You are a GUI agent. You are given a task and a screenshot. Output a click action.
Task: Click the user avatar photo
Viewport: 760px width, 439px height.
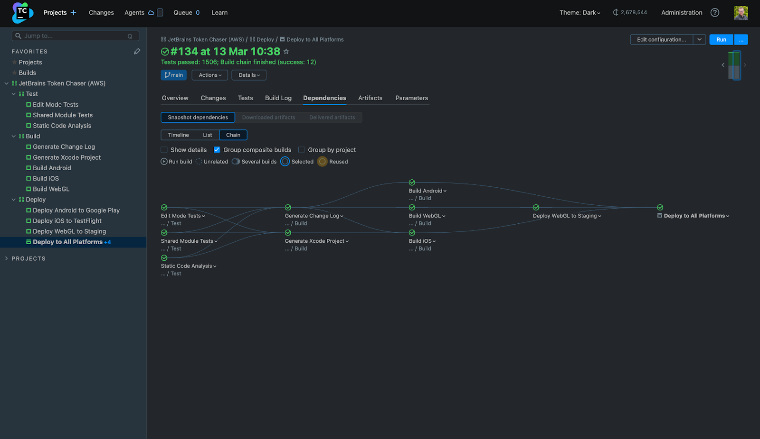[x=741, y=12]
